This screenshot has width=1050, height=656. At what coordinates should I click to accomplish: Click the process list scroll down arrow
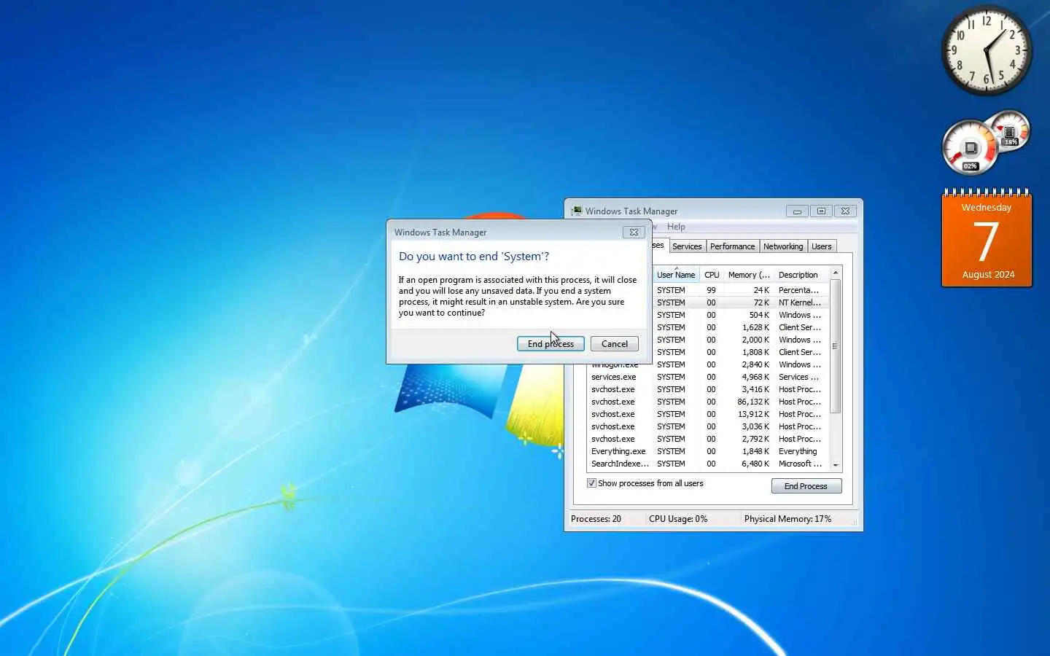[x=836, y=465]
